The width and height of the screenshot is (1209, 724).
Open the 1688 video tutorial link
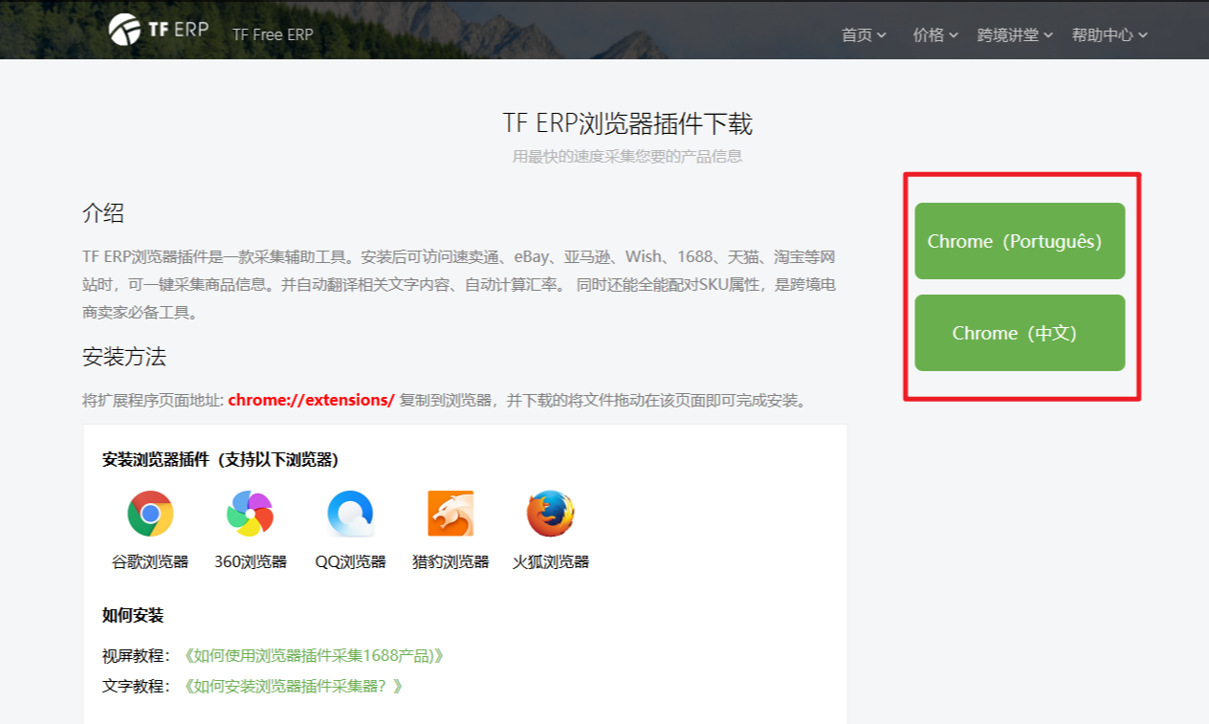(x=313, y=656)
